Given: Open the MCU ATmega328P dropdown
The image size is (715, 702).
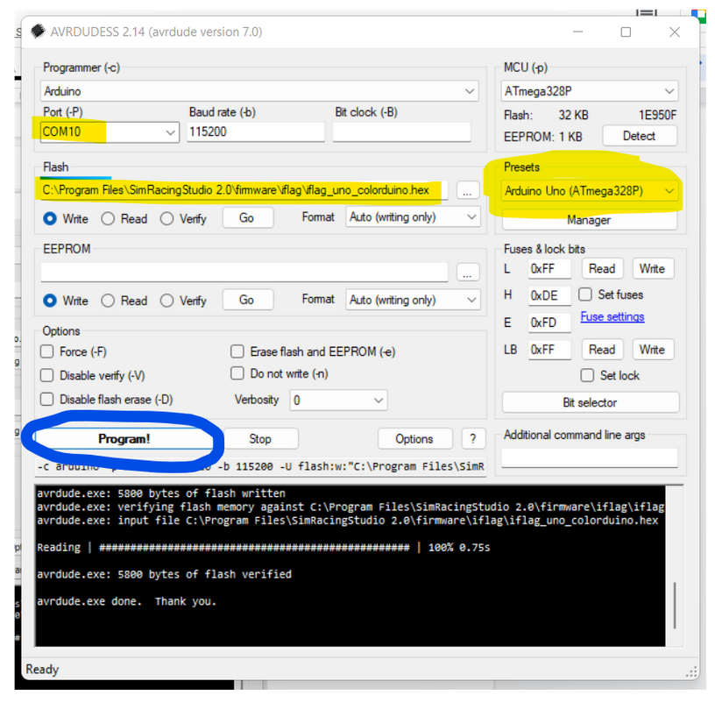Looking at the screenshot, I should pos(589,91).
